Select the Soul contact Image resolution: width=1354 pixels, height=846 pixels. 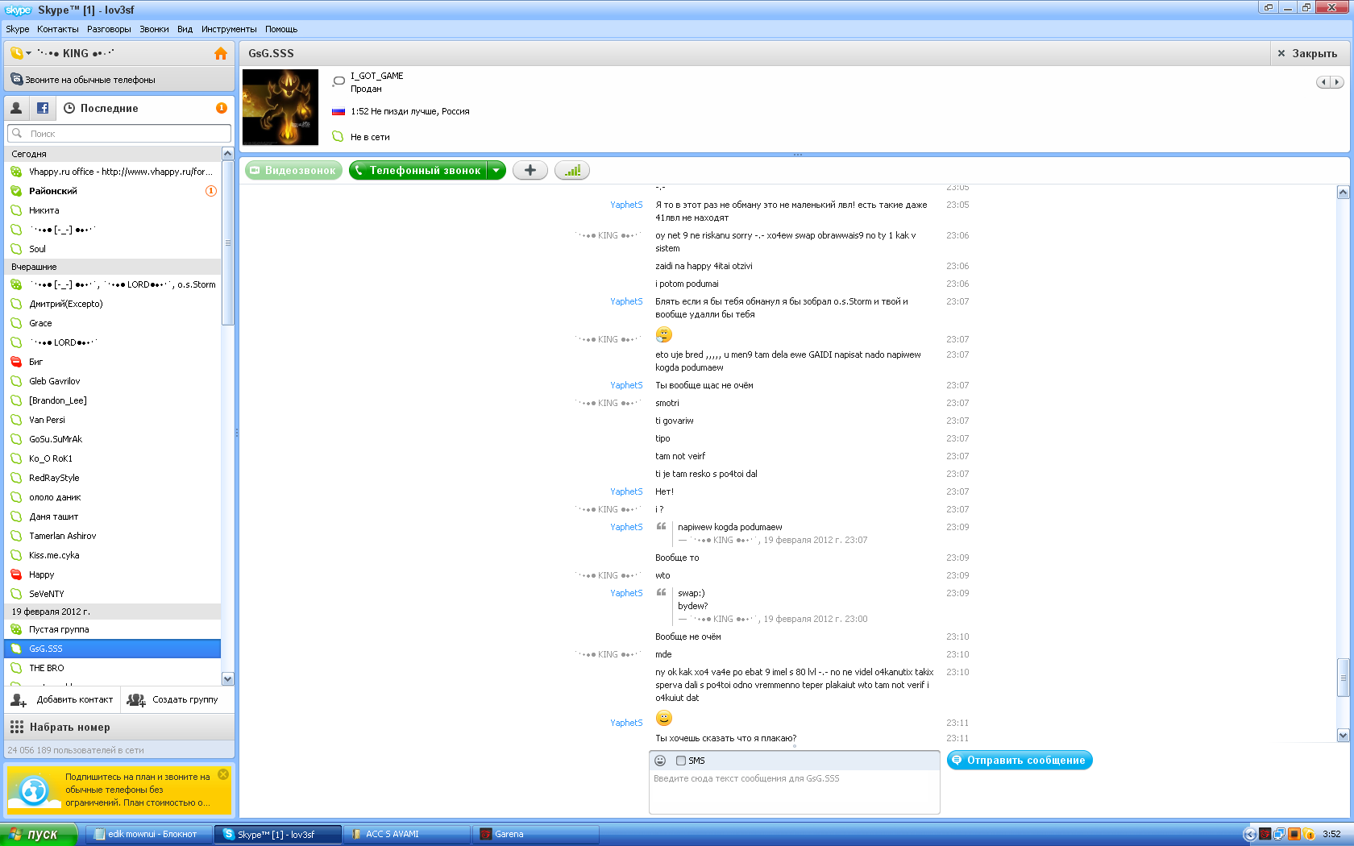112,249
